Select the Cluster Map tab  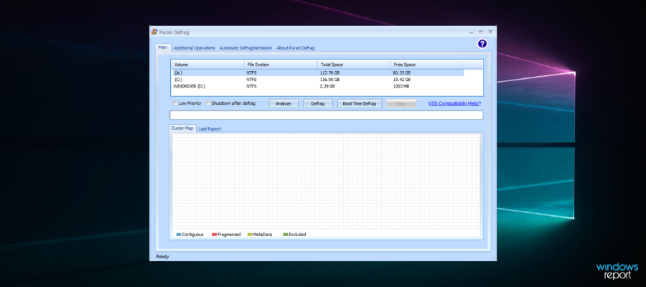click(x=182, y=128)
